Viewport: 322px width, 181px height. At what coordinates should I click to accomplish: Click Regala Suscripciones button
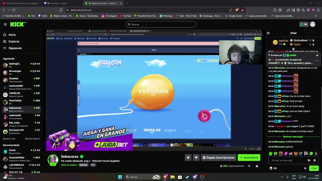(219, 158)
